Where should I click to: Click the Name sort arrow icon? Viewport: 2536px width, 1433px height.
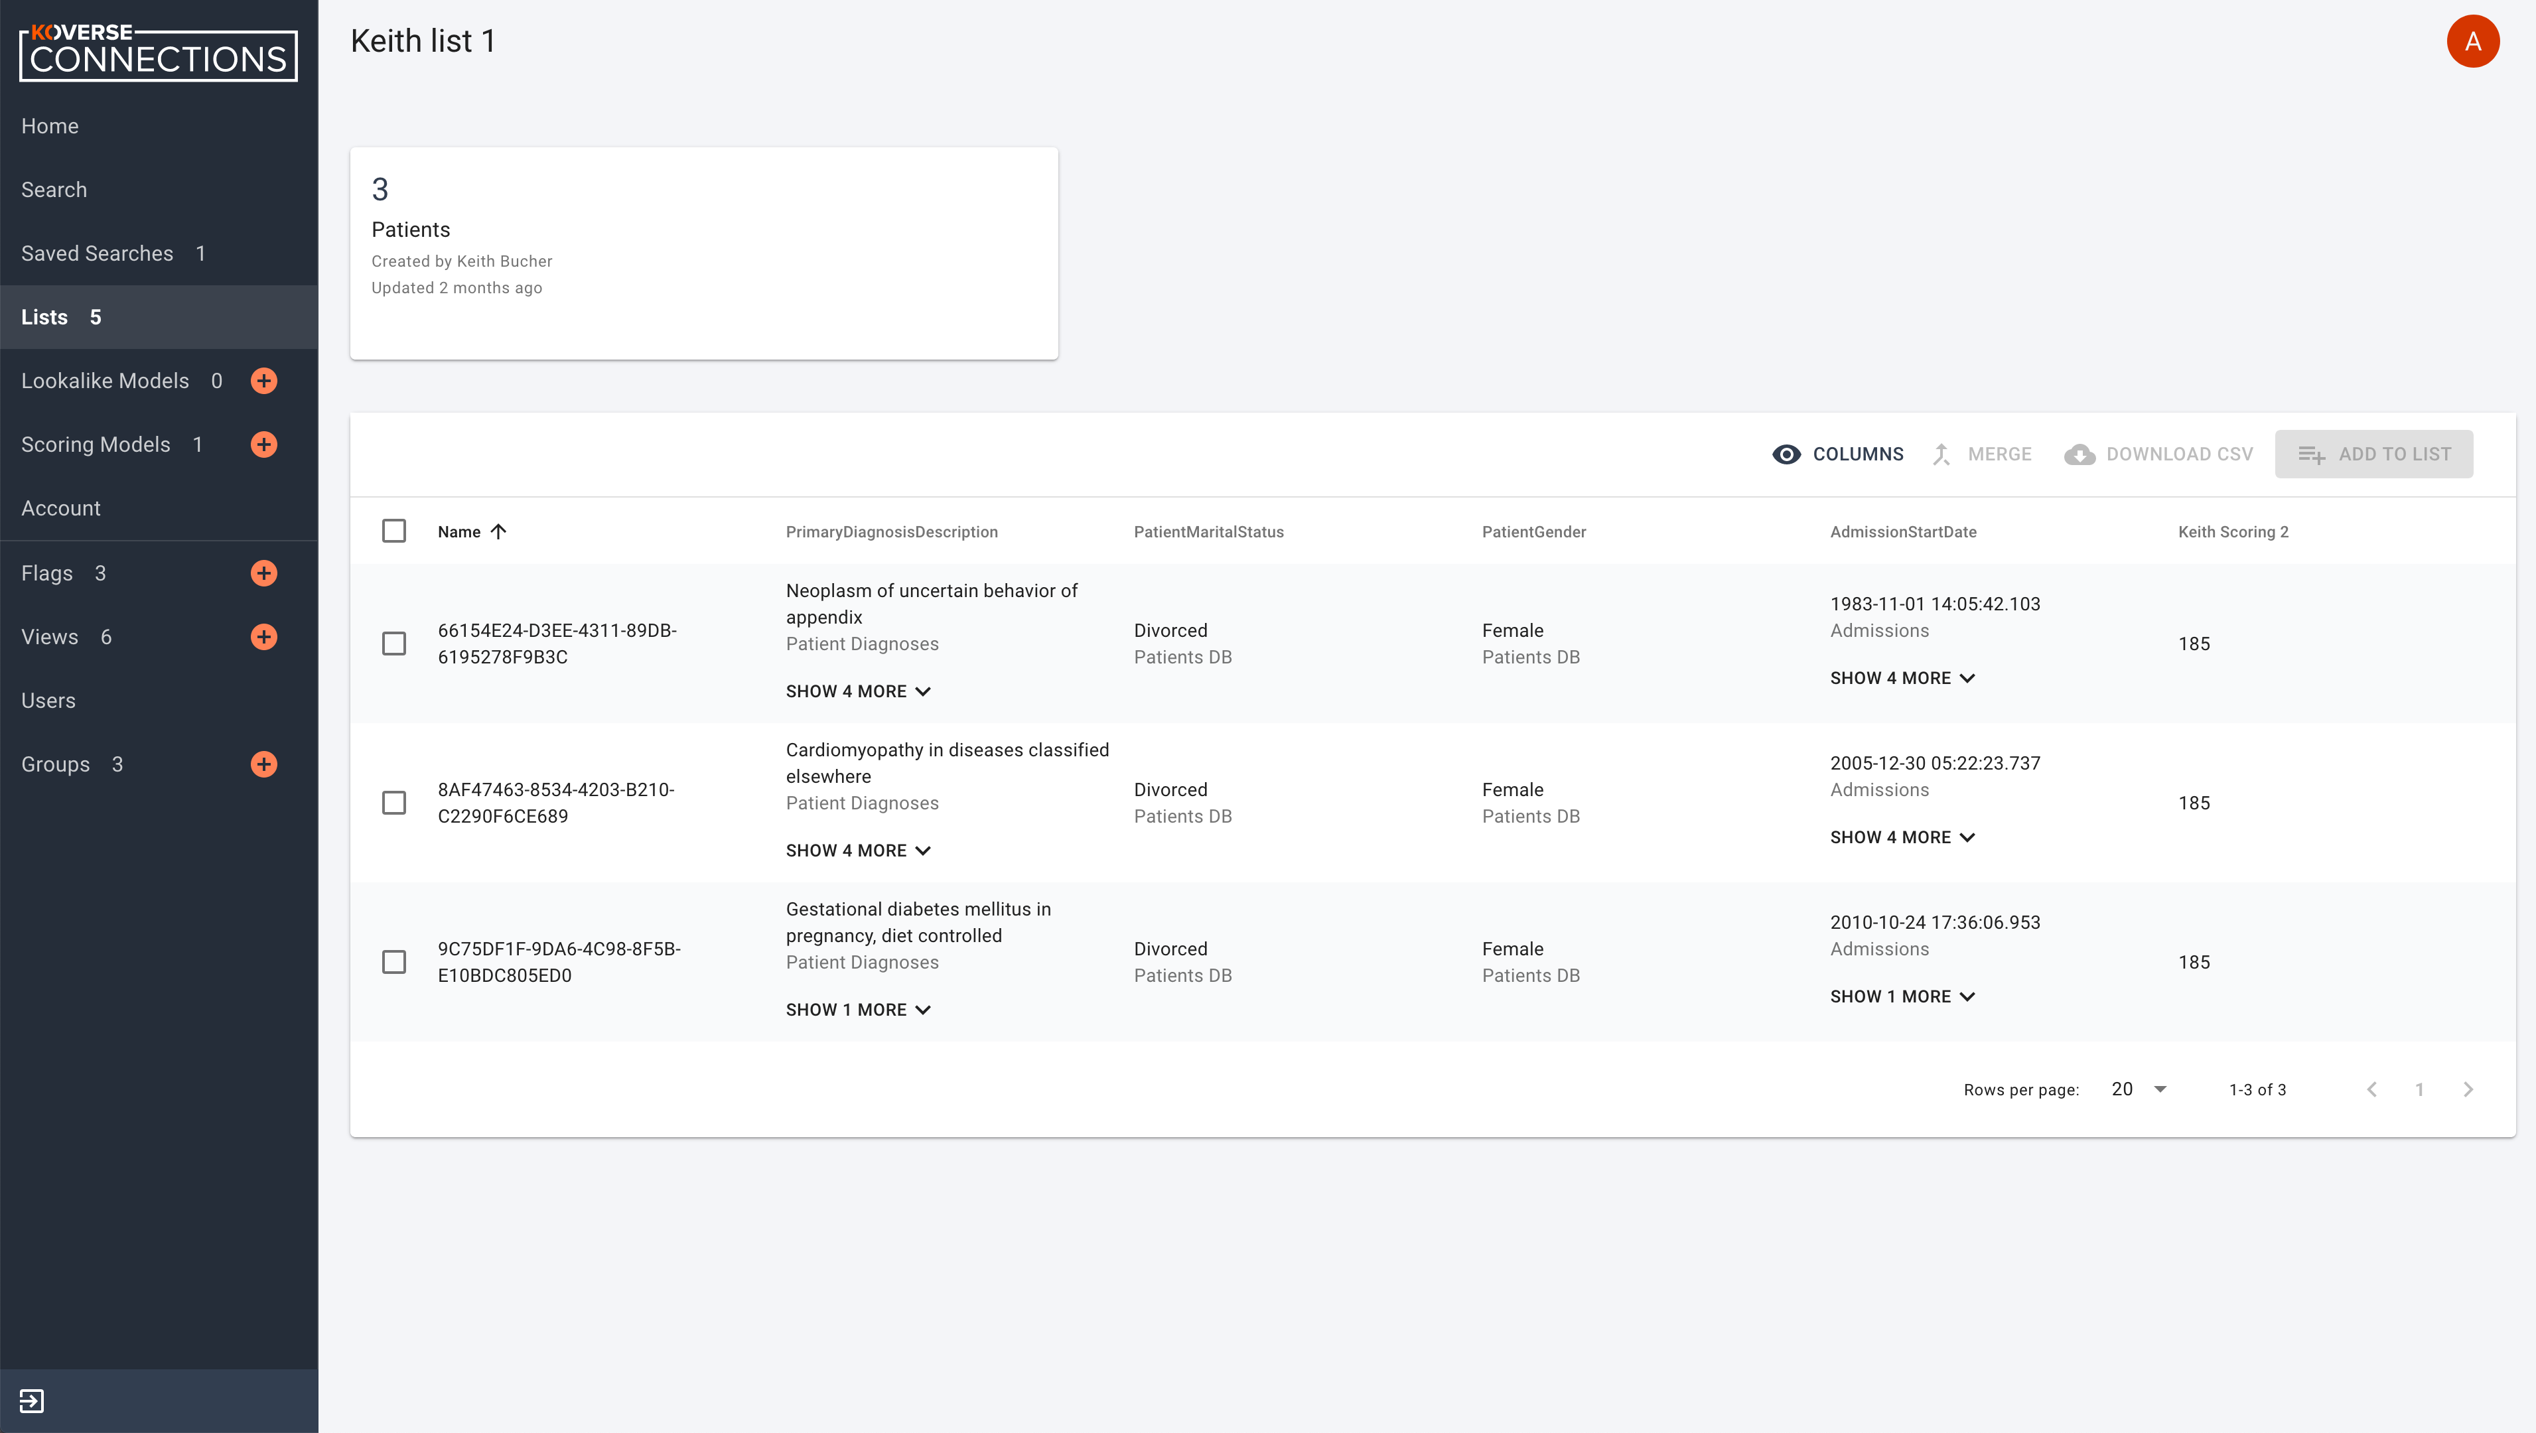pyautogui.click(x=499, y=531)
